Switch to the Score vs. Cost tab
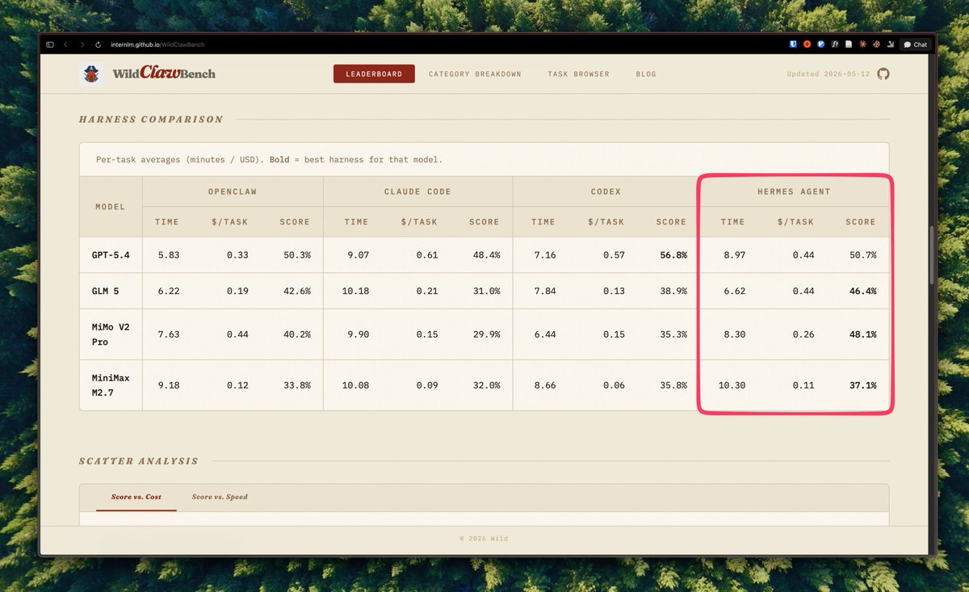 (136, 498)
